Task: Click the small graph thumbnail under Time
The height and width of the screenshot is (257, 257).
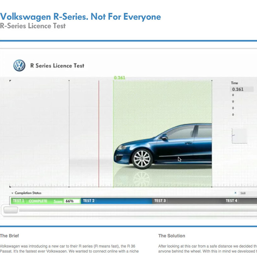Action: pos(239,136)
